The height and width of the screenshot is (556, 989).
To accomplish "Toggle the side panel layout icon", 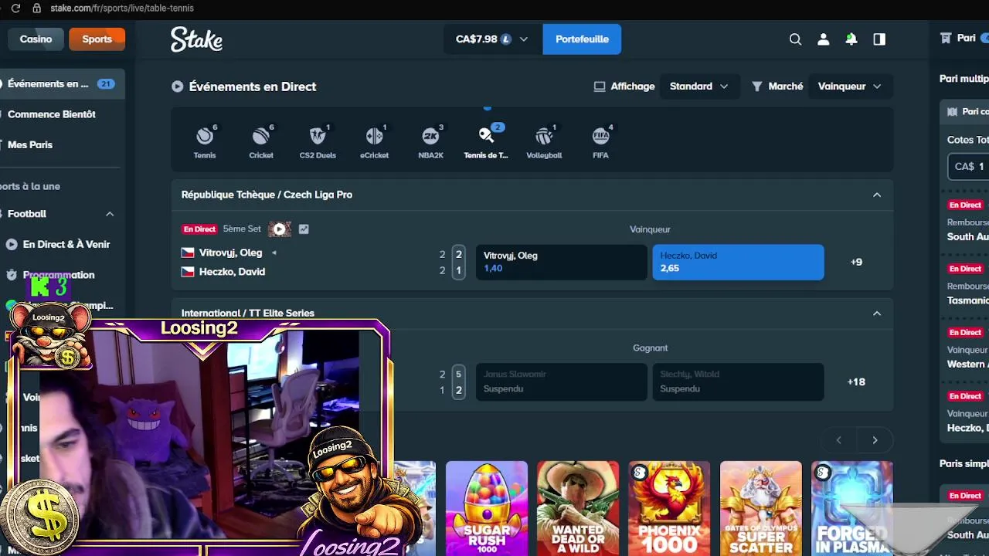I will tap(879, 39).
